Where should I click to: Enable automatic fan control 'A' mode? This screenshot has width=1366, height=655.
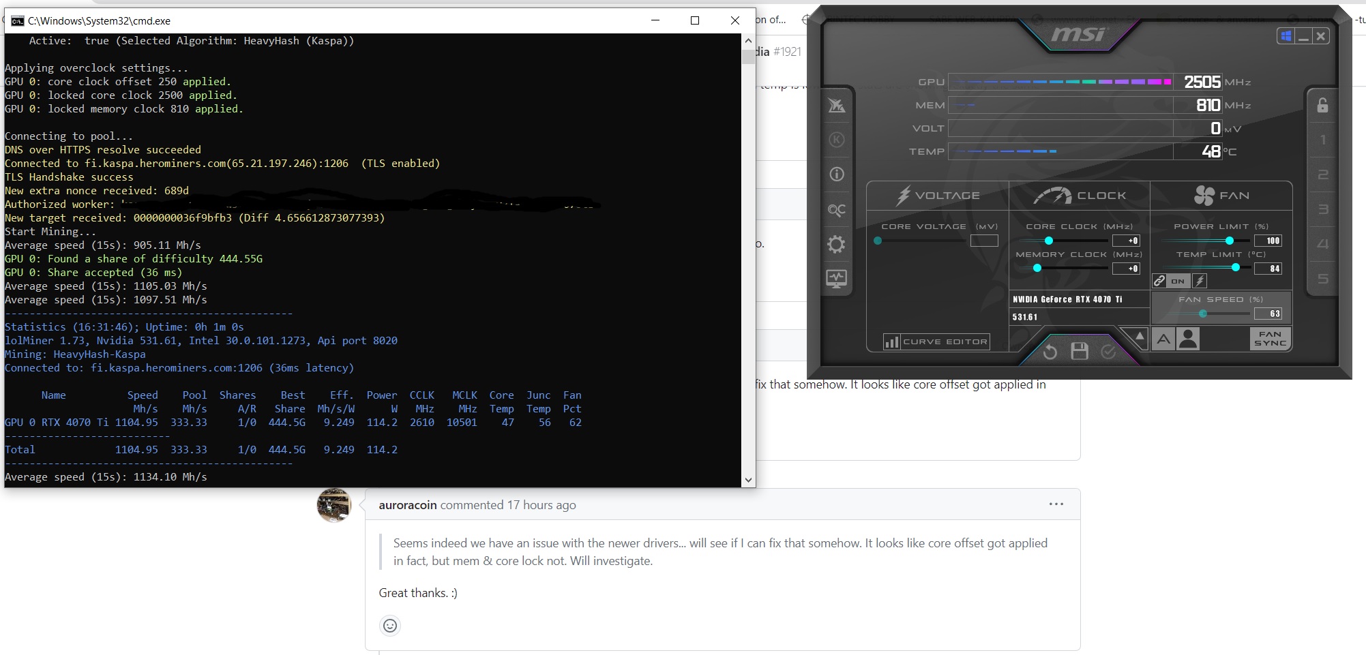[1164, 338]
